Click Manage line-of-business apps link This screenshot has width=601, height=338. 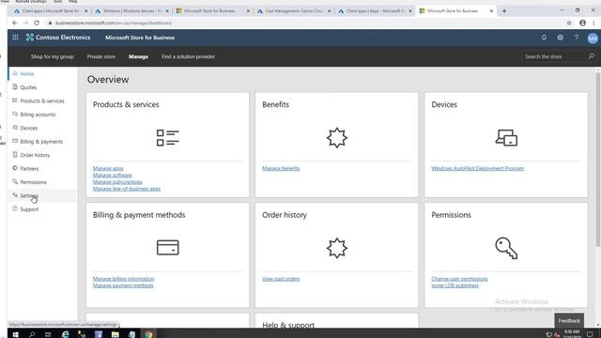[127, 189]
